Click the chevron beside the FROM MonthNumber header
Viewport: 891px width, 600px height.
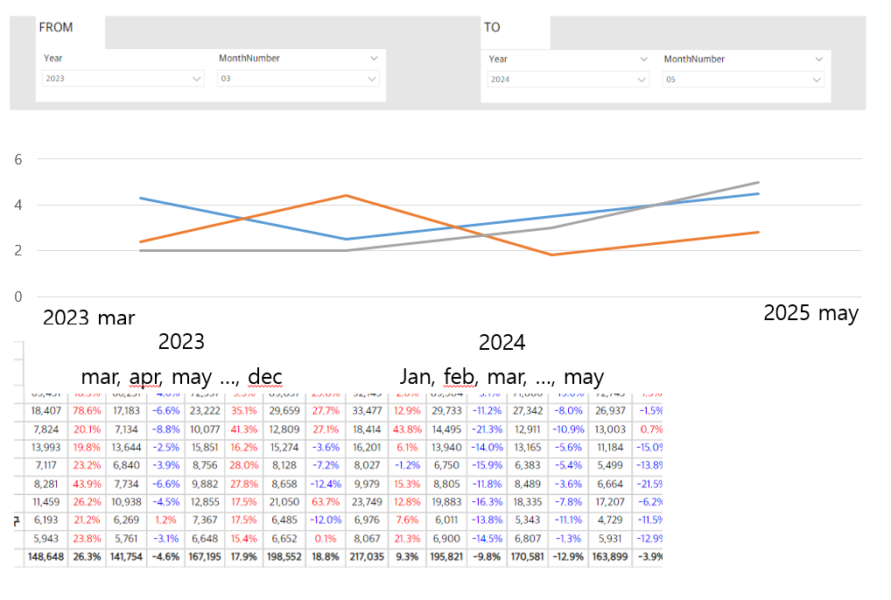click(374, 58)
